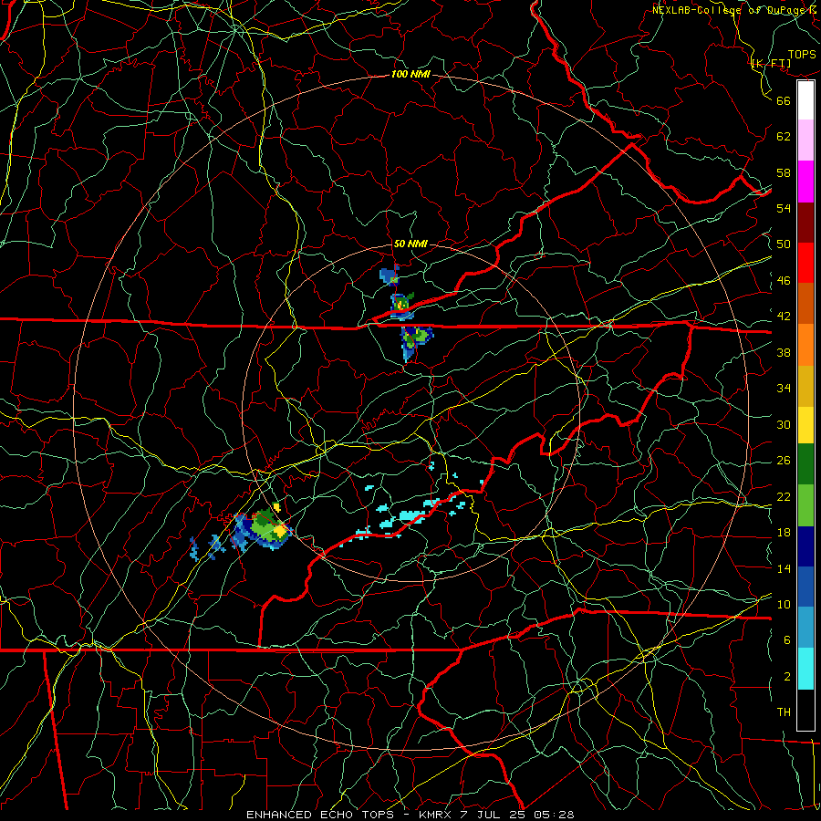Click the '2' legend value
The image size is (821, 821).
pos(787,677)
